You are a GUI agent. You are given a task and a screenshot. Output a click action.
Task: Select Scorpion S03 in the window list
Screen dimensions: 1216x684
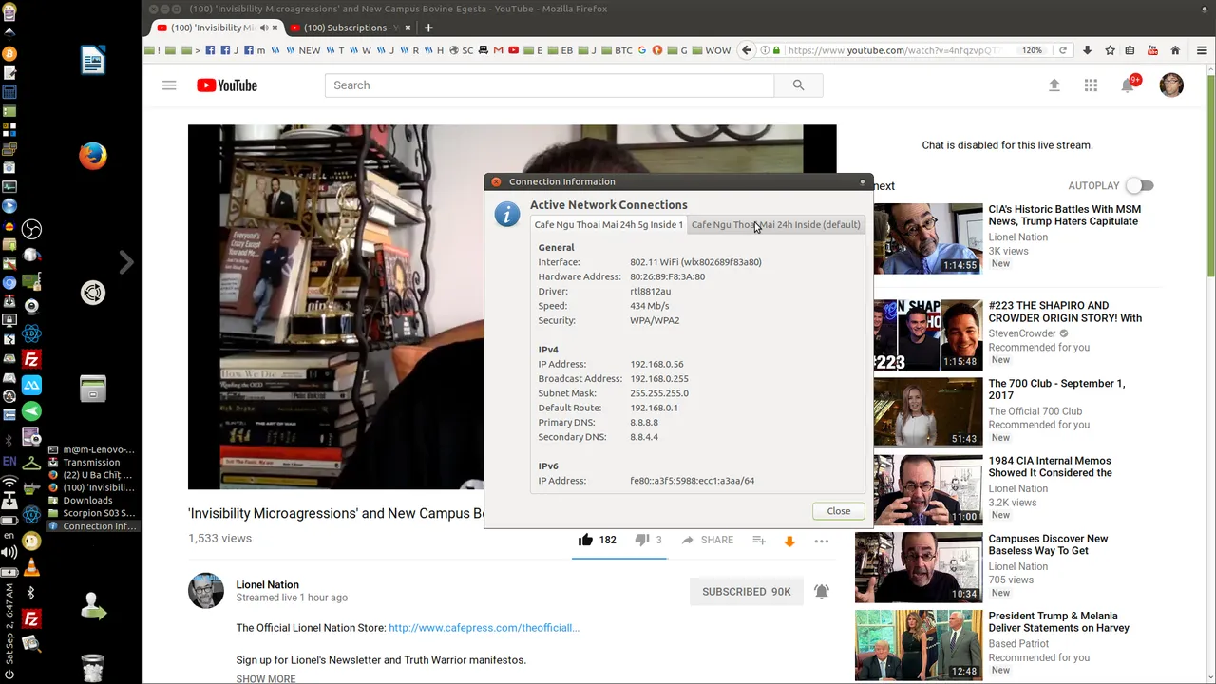pos(95,513)
